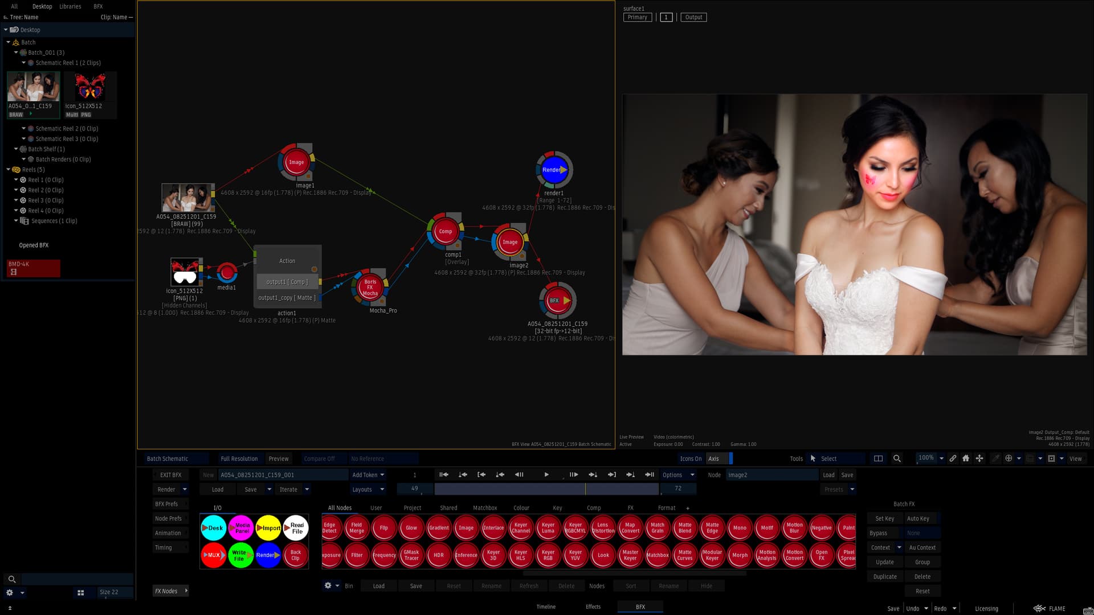Open the Layouts dropdown

coord(368,489)
